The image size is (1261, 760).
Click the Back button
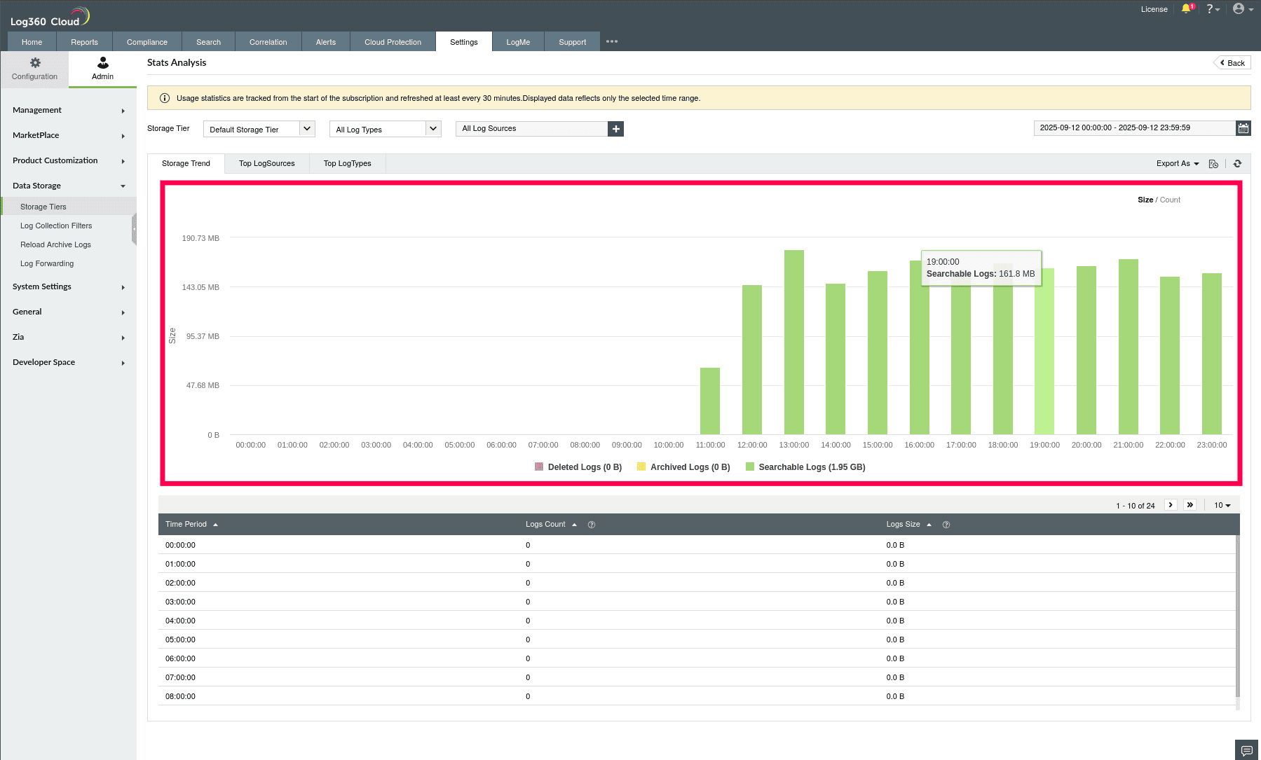[x=1232, y=63]
